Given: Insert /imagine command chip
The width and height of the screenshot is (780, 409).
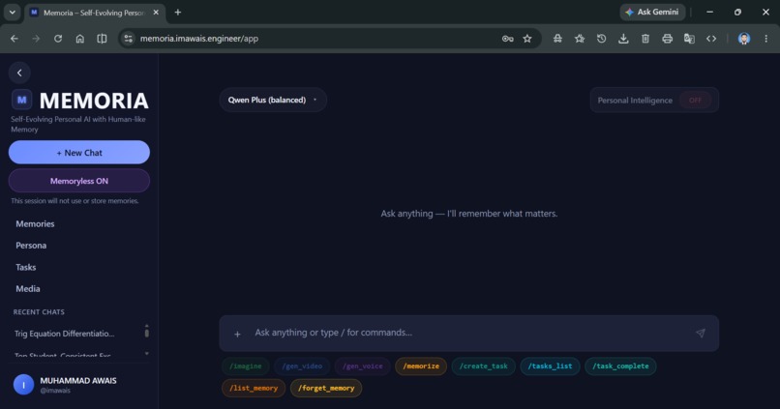Looking at the screenshot, I should pos(245,366).
